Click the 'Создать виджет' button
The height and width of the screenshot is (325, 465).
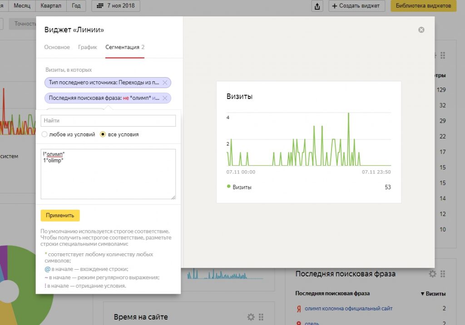pyautogui.click(x=356, y=6)
